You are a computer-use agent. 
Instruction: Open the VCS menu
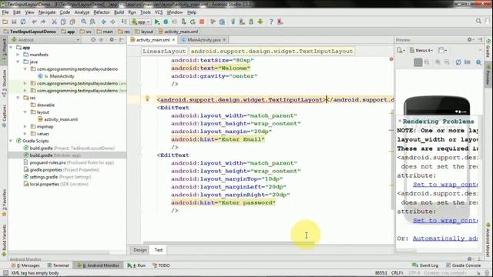click(159, 12)
